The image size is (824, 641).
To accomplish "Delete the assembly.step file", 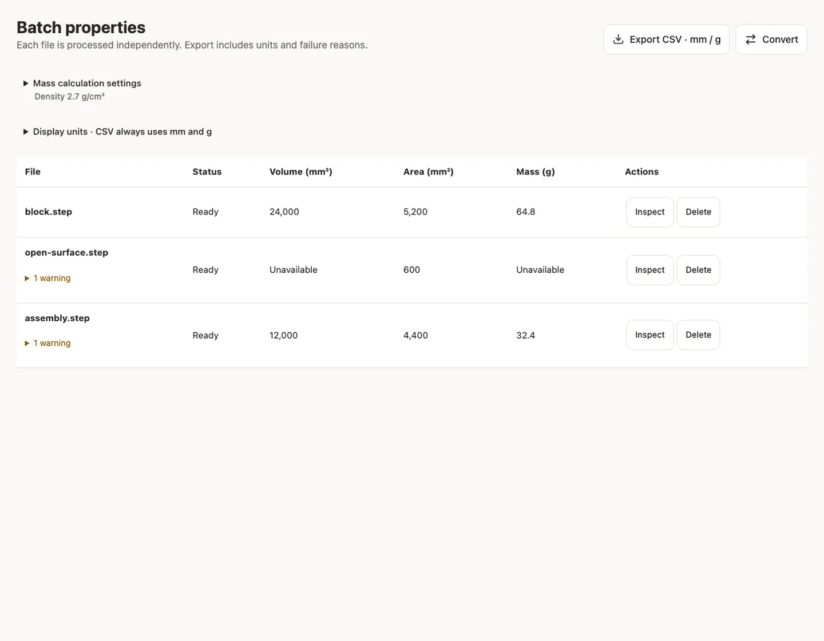I will [698, 335].
